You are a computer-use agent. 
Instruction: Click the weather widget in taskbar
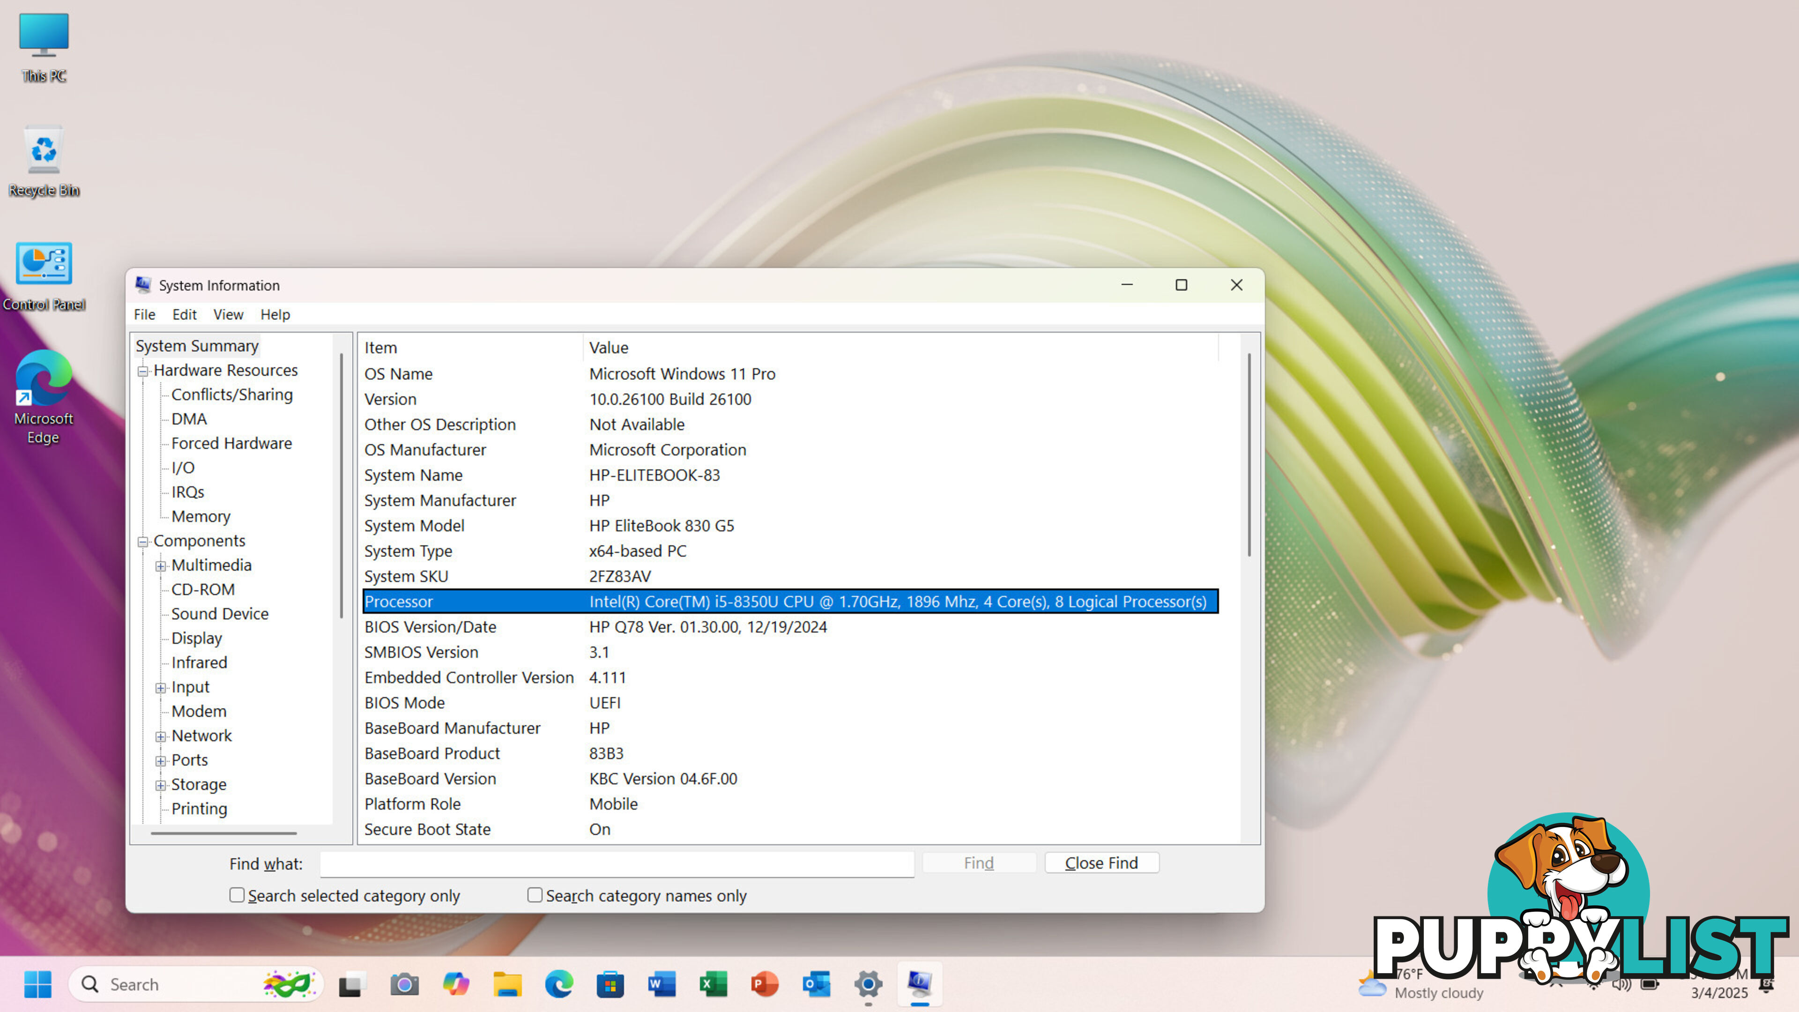click(x=1421, y=983)
